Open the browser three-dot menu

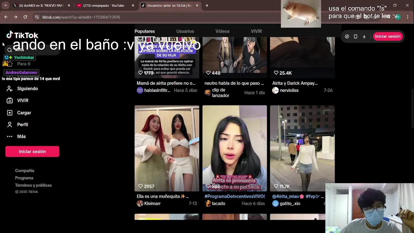pos(408,17)
